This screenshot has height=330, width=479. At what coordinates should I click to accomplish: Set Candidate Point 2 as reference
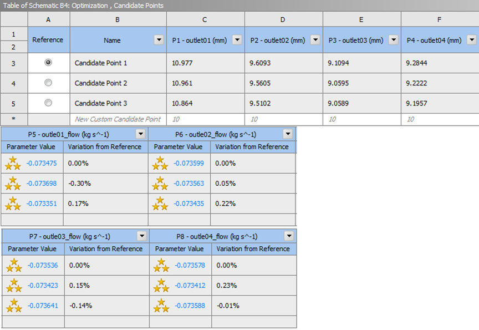coord(48,83)
